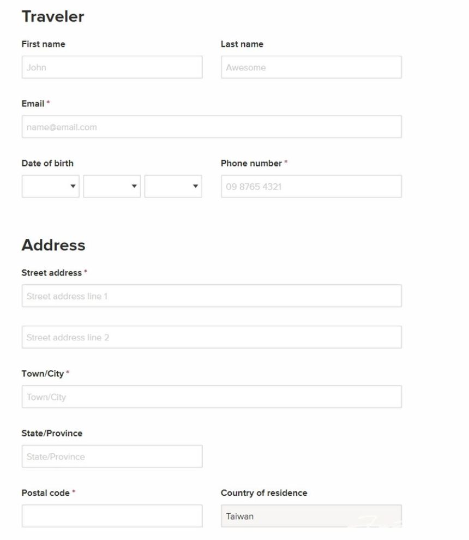
Task: Click the State/Province input field
Action: [x=112, y=456]
